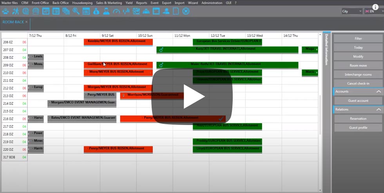Click the Today button
This screenshot has height=193, width=384.
pos(358,47)
